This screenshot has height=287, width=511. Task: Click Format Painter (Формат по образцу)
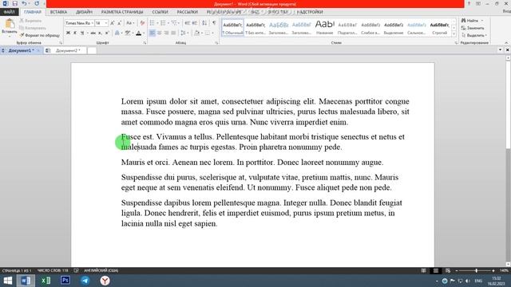(x=40, y=35)
